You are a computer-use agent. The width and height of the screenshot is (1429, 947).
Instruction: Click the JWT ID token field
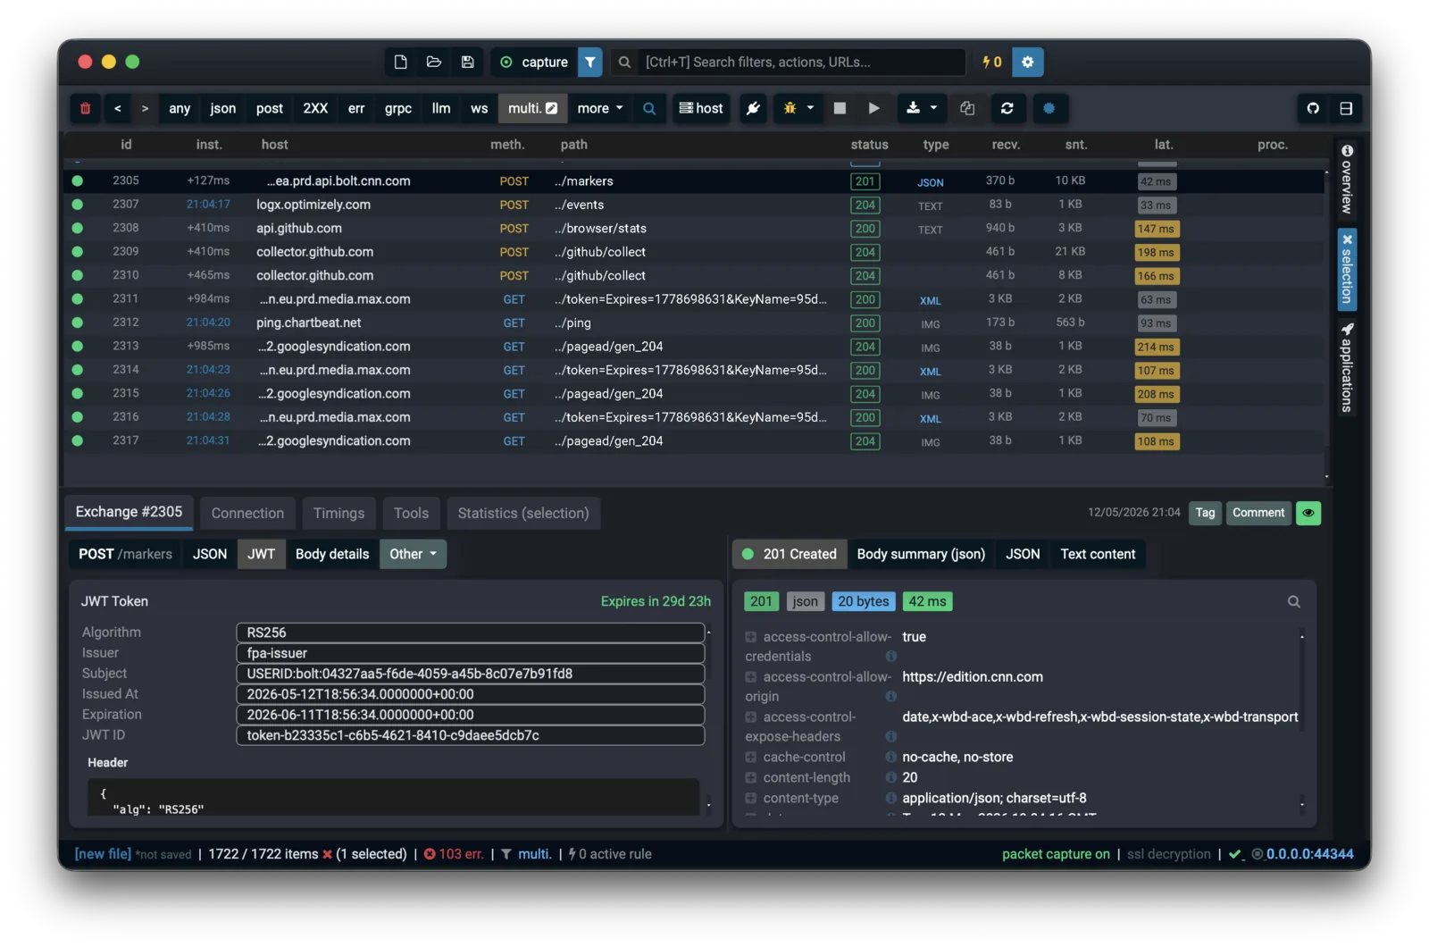coord(471,735)
